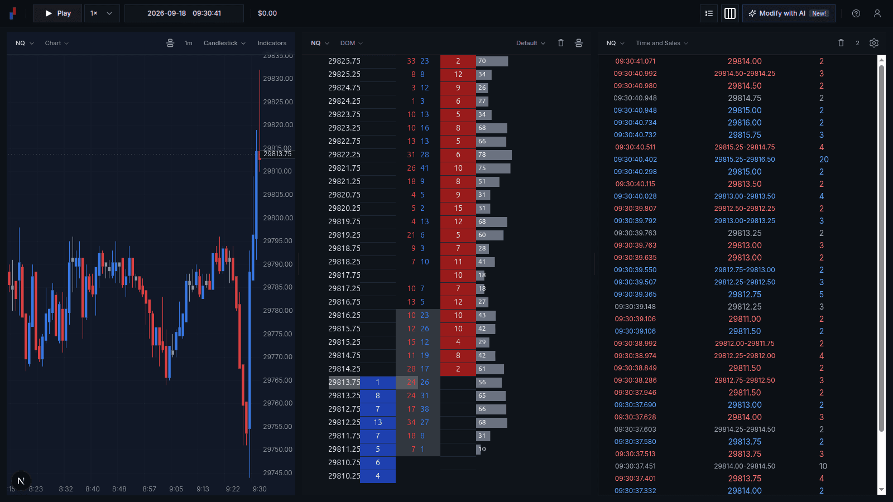Click ask cell at 29814.25 in DOM
The width and height of the screenshot is (893, 502).
[x=458, y=369]
